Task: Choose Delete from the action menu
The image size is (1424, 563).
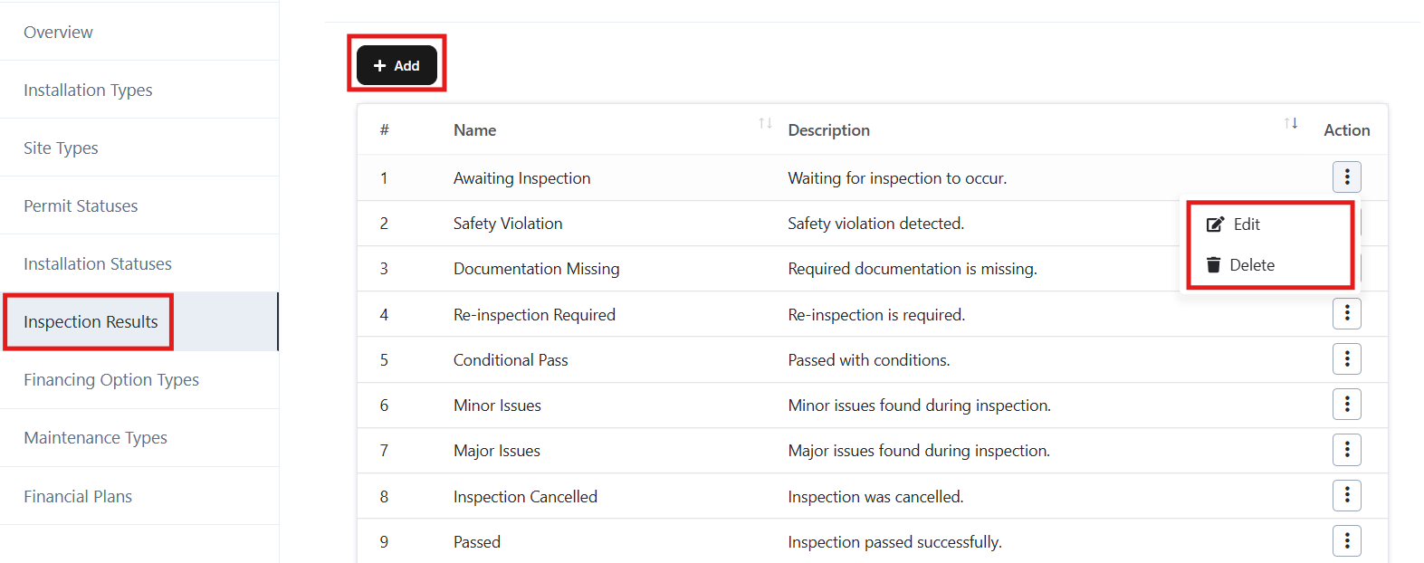Action: tap(1251, 265)
